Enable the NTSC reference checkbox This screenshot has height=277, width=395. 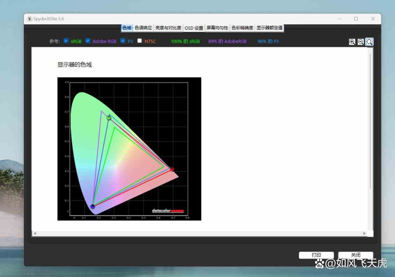pos(139,41)
